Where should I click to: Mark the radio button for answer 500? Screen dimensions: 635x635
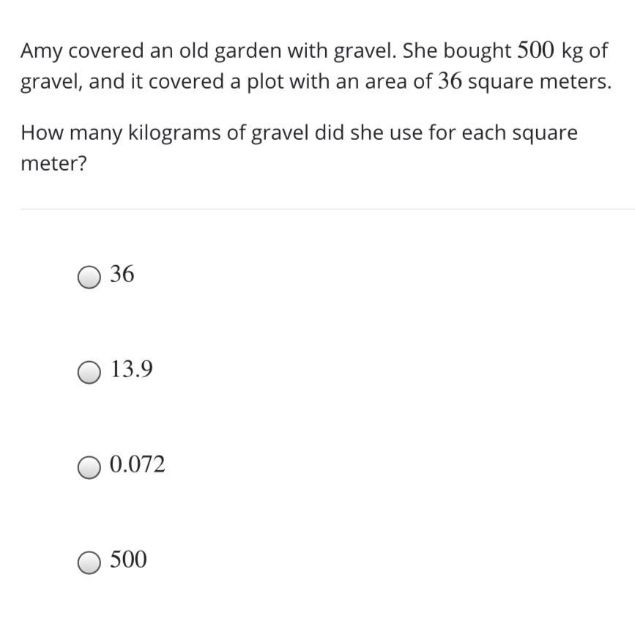click(89, 562)
